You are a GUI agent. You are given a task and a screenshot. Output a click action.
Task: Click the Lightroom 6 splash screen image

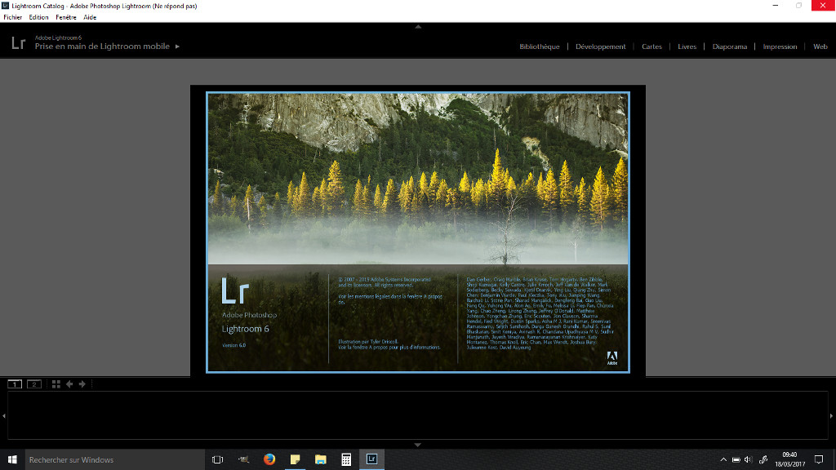tap(418, 233)
